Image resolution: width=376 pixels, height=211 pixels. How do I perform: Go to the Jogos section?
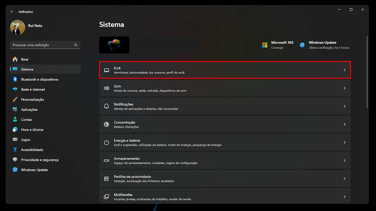(25, 140)
